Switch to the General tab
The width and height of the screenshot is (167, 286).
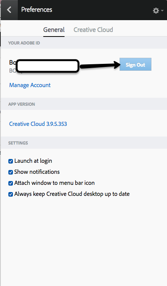54,30
